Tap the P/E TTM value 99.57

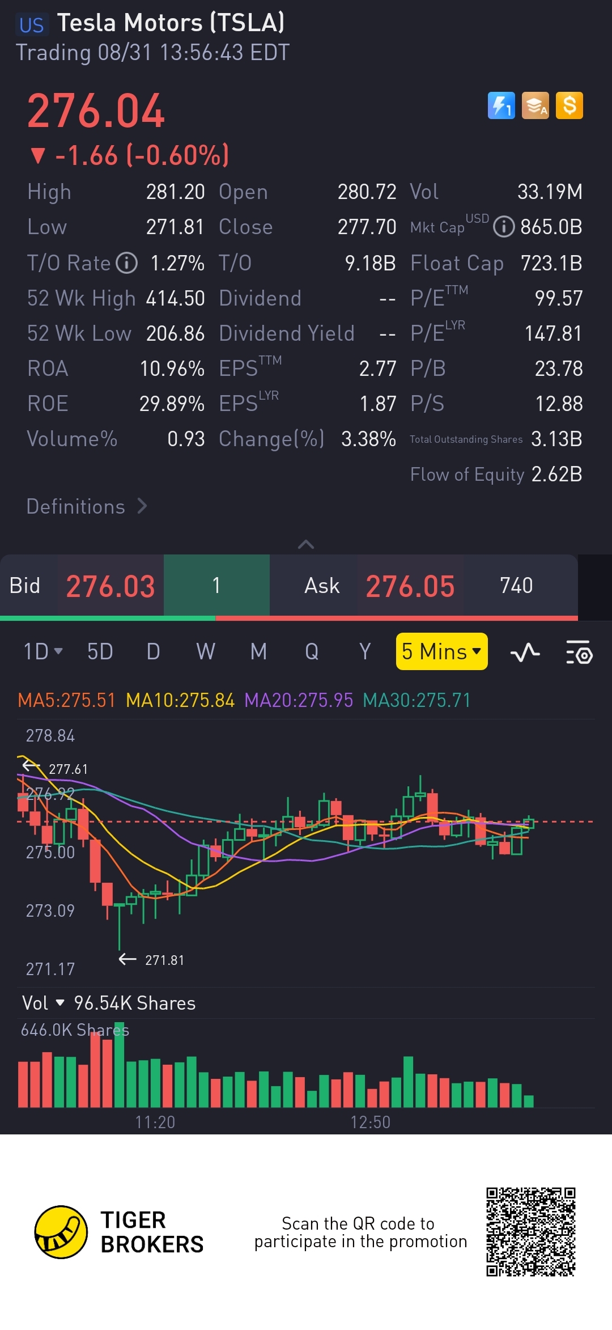coord(559,298)
